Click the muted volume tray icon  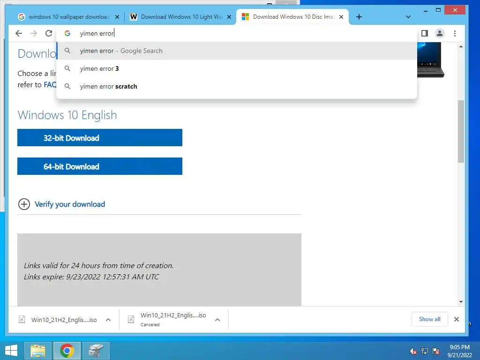click(413, 351)
